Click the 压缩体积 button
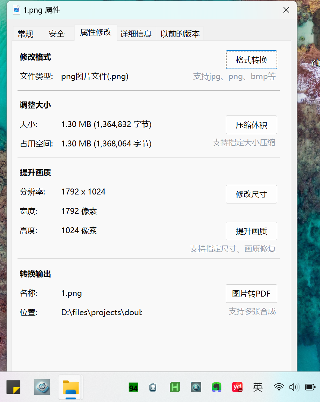Screen dimensions: 320x402 point(251,125)
